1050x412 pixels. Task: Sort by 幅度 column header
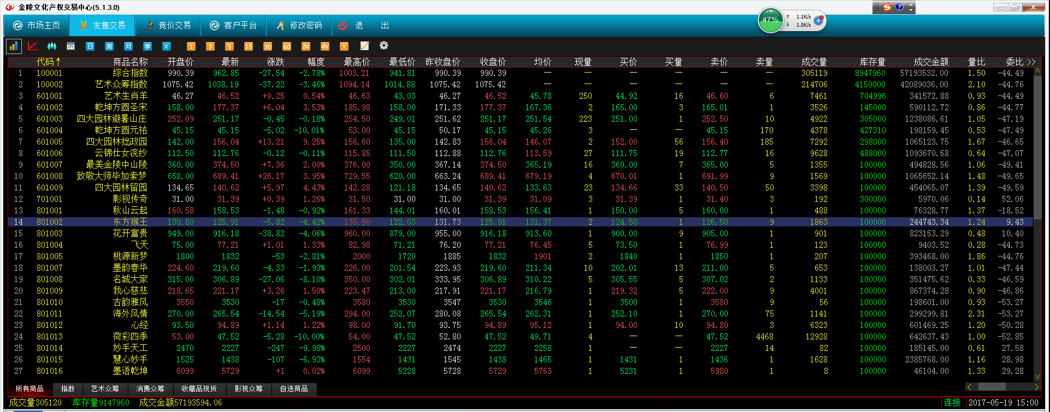point(316,62)
